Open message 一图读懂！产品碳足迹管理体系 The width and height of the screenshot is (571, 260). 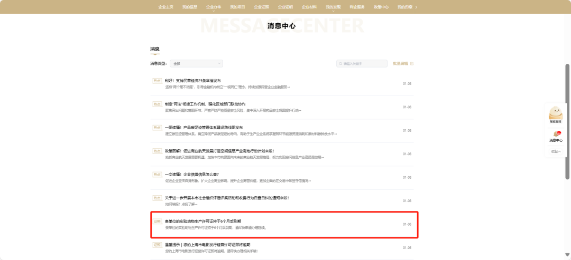coord(204,128)
